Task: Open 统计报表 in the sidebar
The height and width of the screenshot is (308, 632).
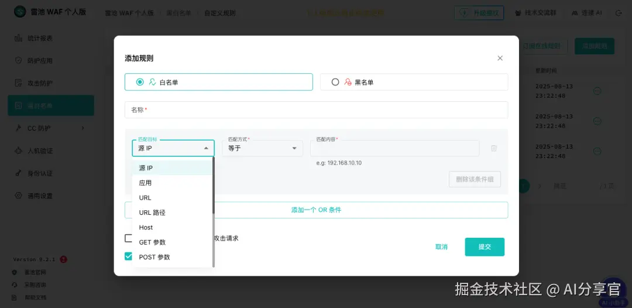Action: point(51,38)
